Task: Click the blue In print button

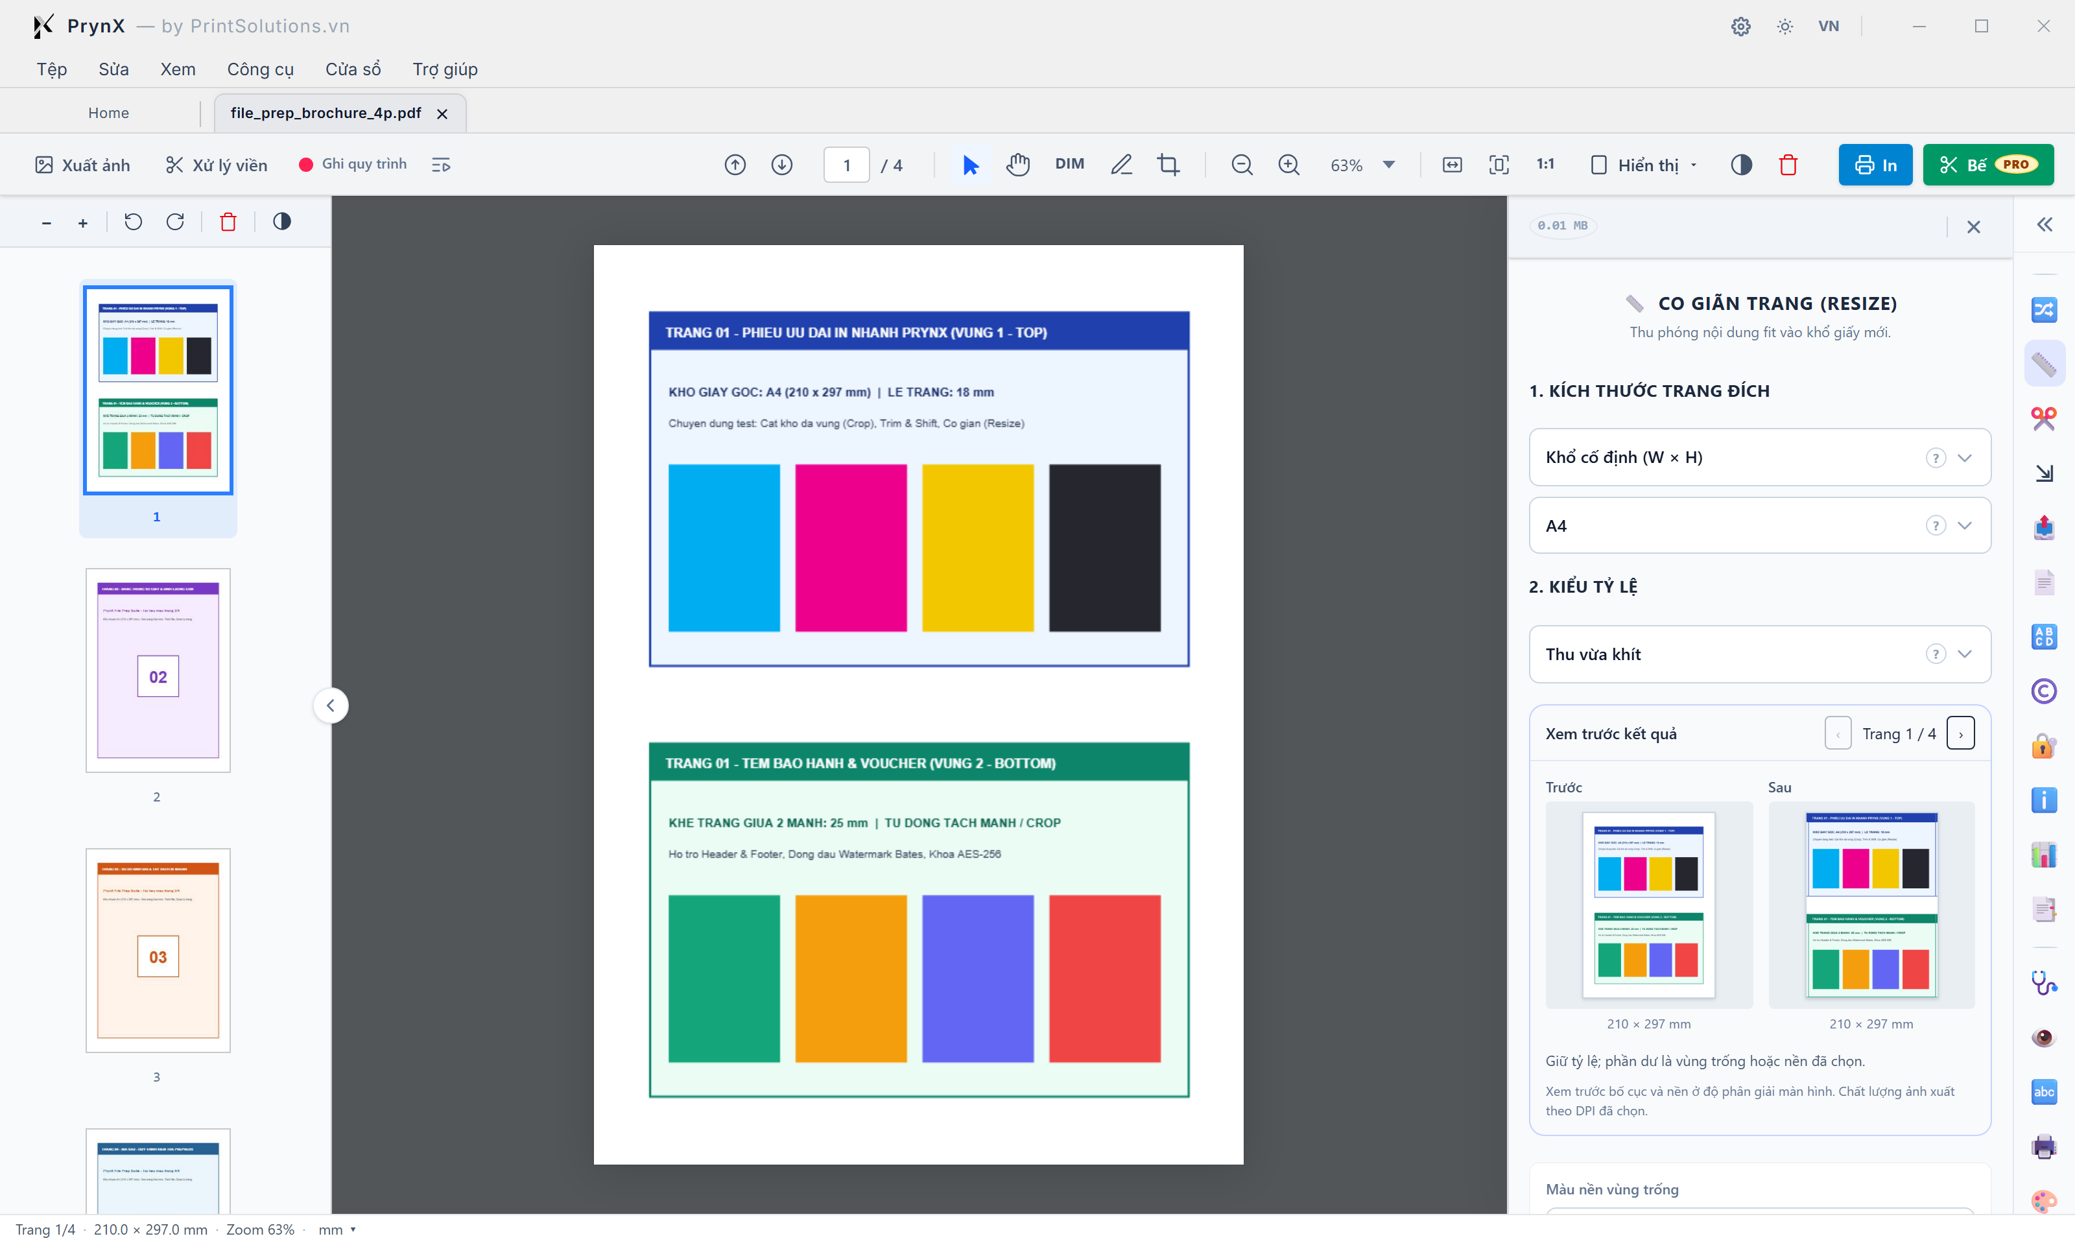Action: tap(1875, 165)
